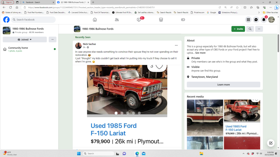Image resolution: width=280 pixels, height=157 pixels.
Task: Open Google bookmark
Action: pos(211,13)
